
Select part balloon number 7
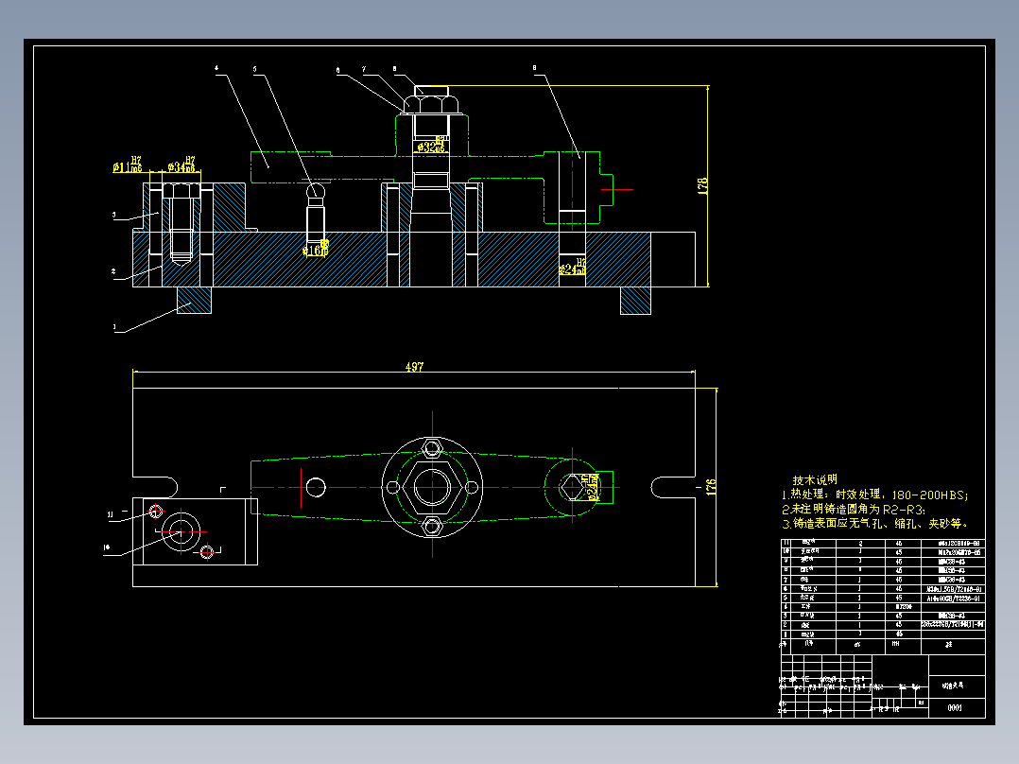(x=364, y=69)
